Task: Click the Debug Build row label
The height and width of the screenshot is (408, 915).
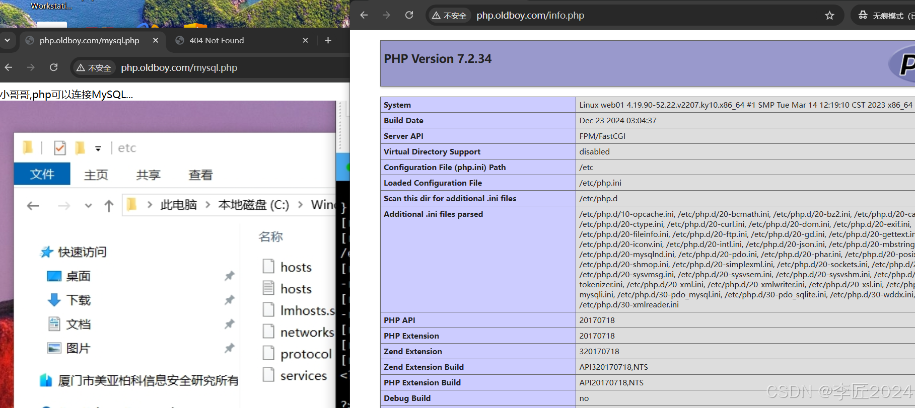Action: [407, 398]
